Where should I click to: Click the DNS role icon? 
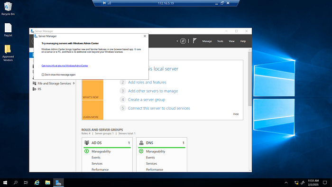[141, 143]
